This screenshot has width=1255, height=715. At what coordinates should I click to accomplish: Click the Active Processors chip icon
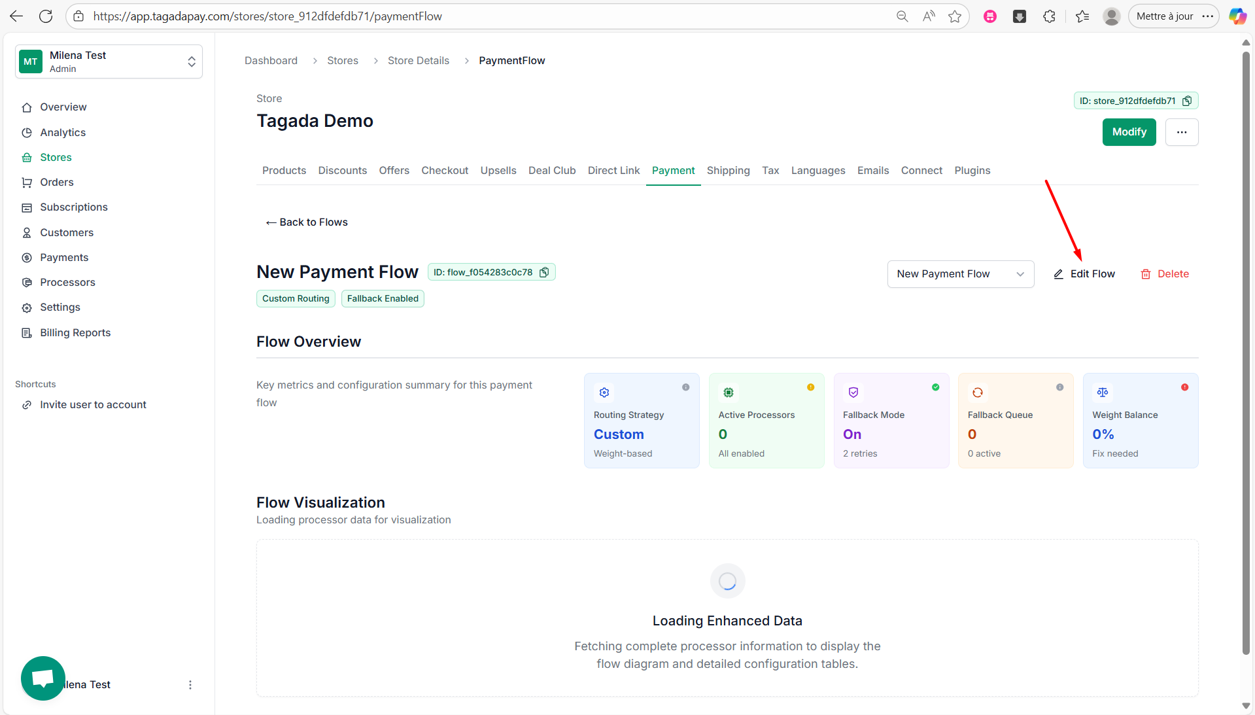[729, 392]
